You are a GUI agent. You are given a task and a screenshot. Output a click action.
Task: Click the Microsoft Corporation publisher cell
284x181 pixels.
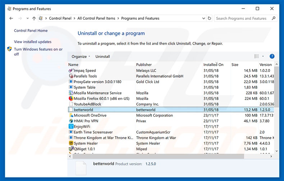click(155, 115)
